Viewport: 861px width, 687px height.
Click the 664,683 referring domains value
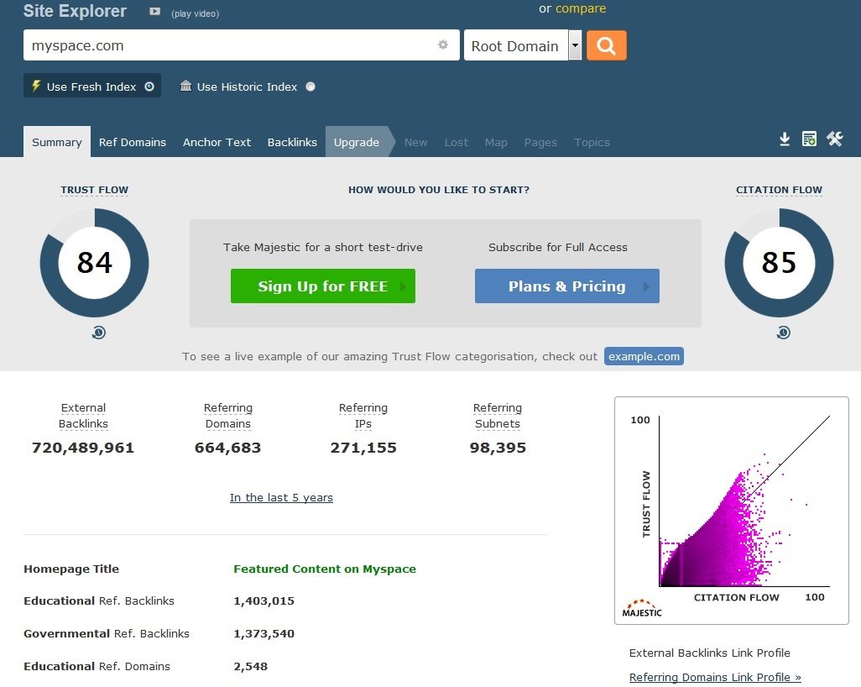pos(228,448)
